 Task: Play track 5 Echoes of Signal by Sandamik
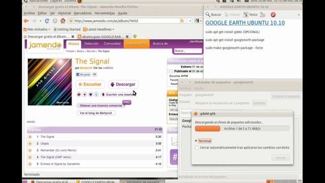(x=30, y=164)
